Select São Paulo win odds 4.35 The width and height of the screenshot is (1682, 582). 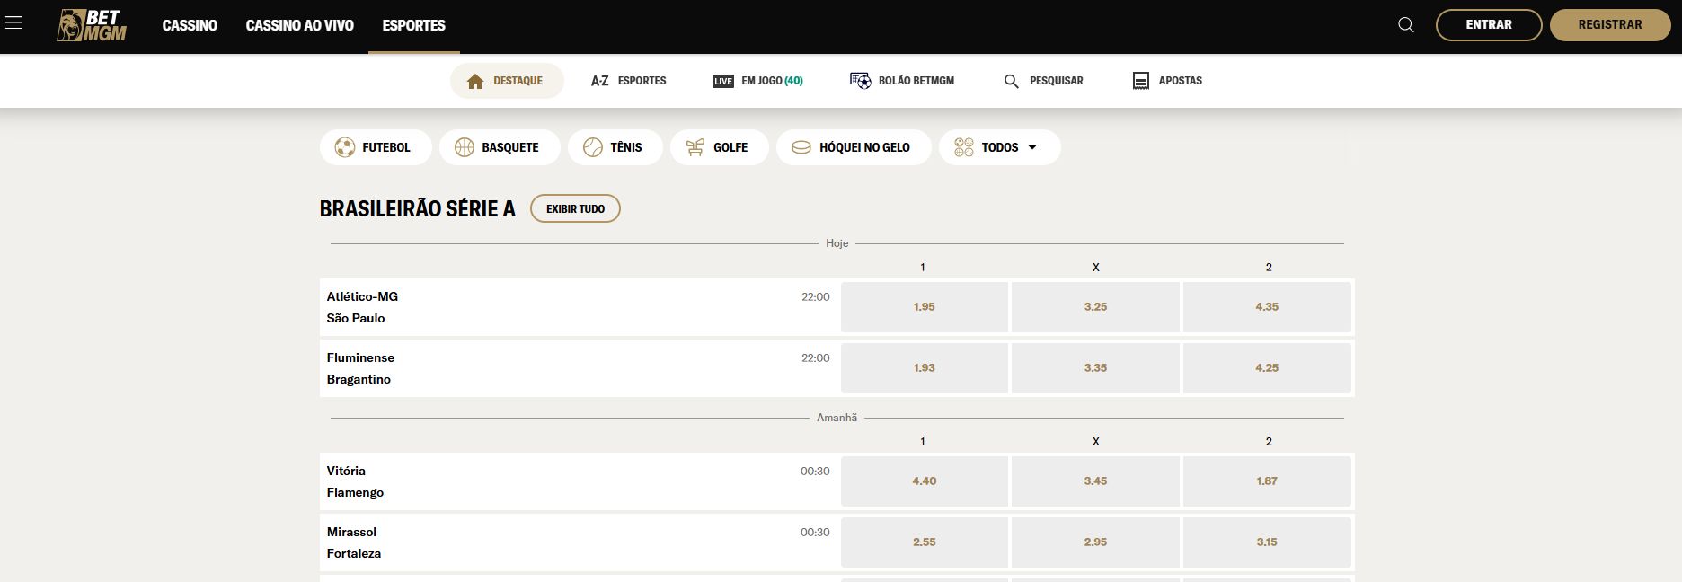(1267, 307)
